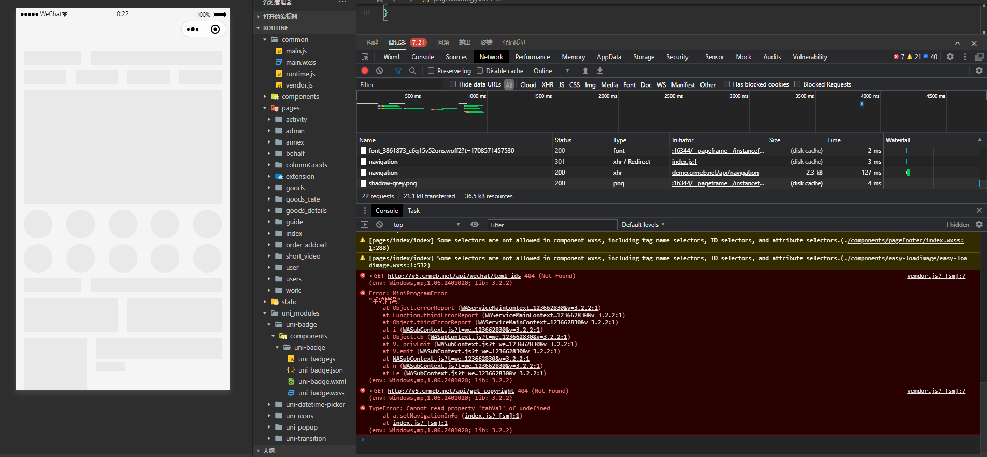
Task: Open devtools settings gear icon
Action: [x=950, y=57]
